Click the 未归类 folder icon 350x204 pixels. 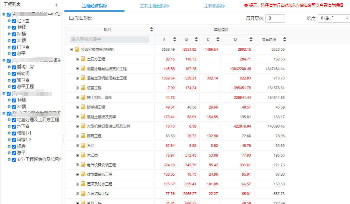click(83, 155)
